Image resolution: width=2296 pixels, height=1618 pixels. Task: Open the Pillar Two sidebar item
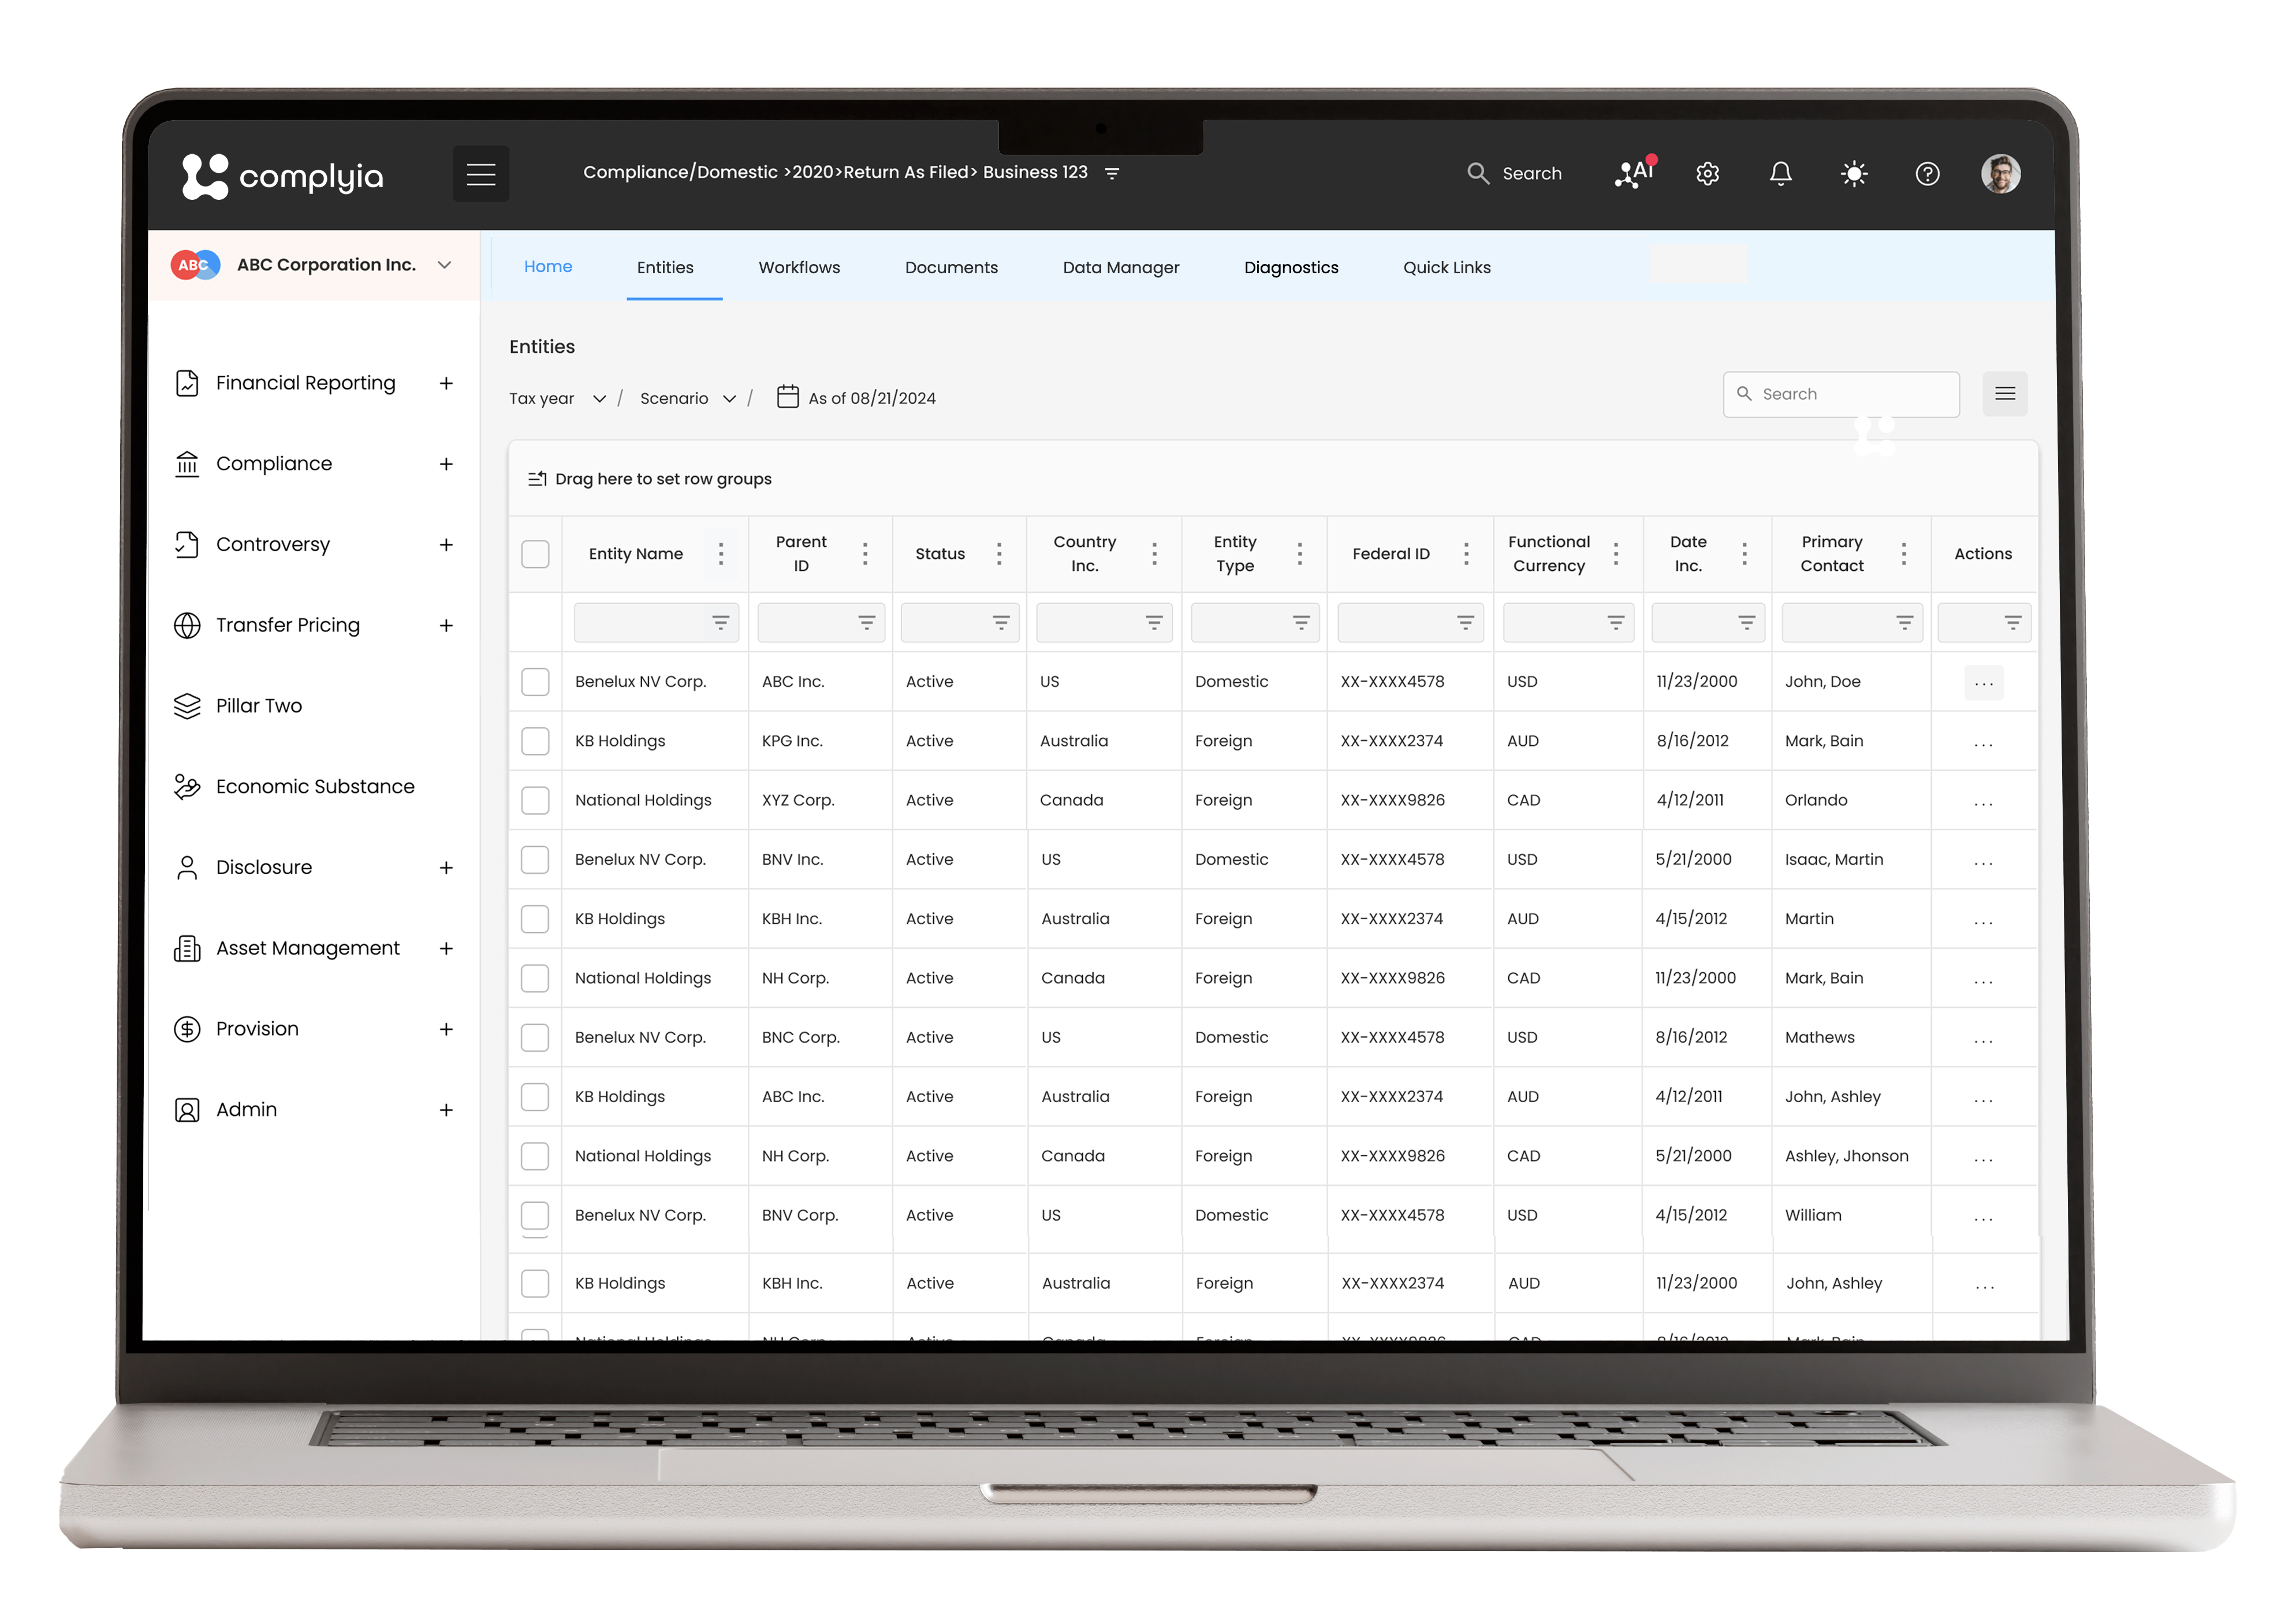[259, 705]
